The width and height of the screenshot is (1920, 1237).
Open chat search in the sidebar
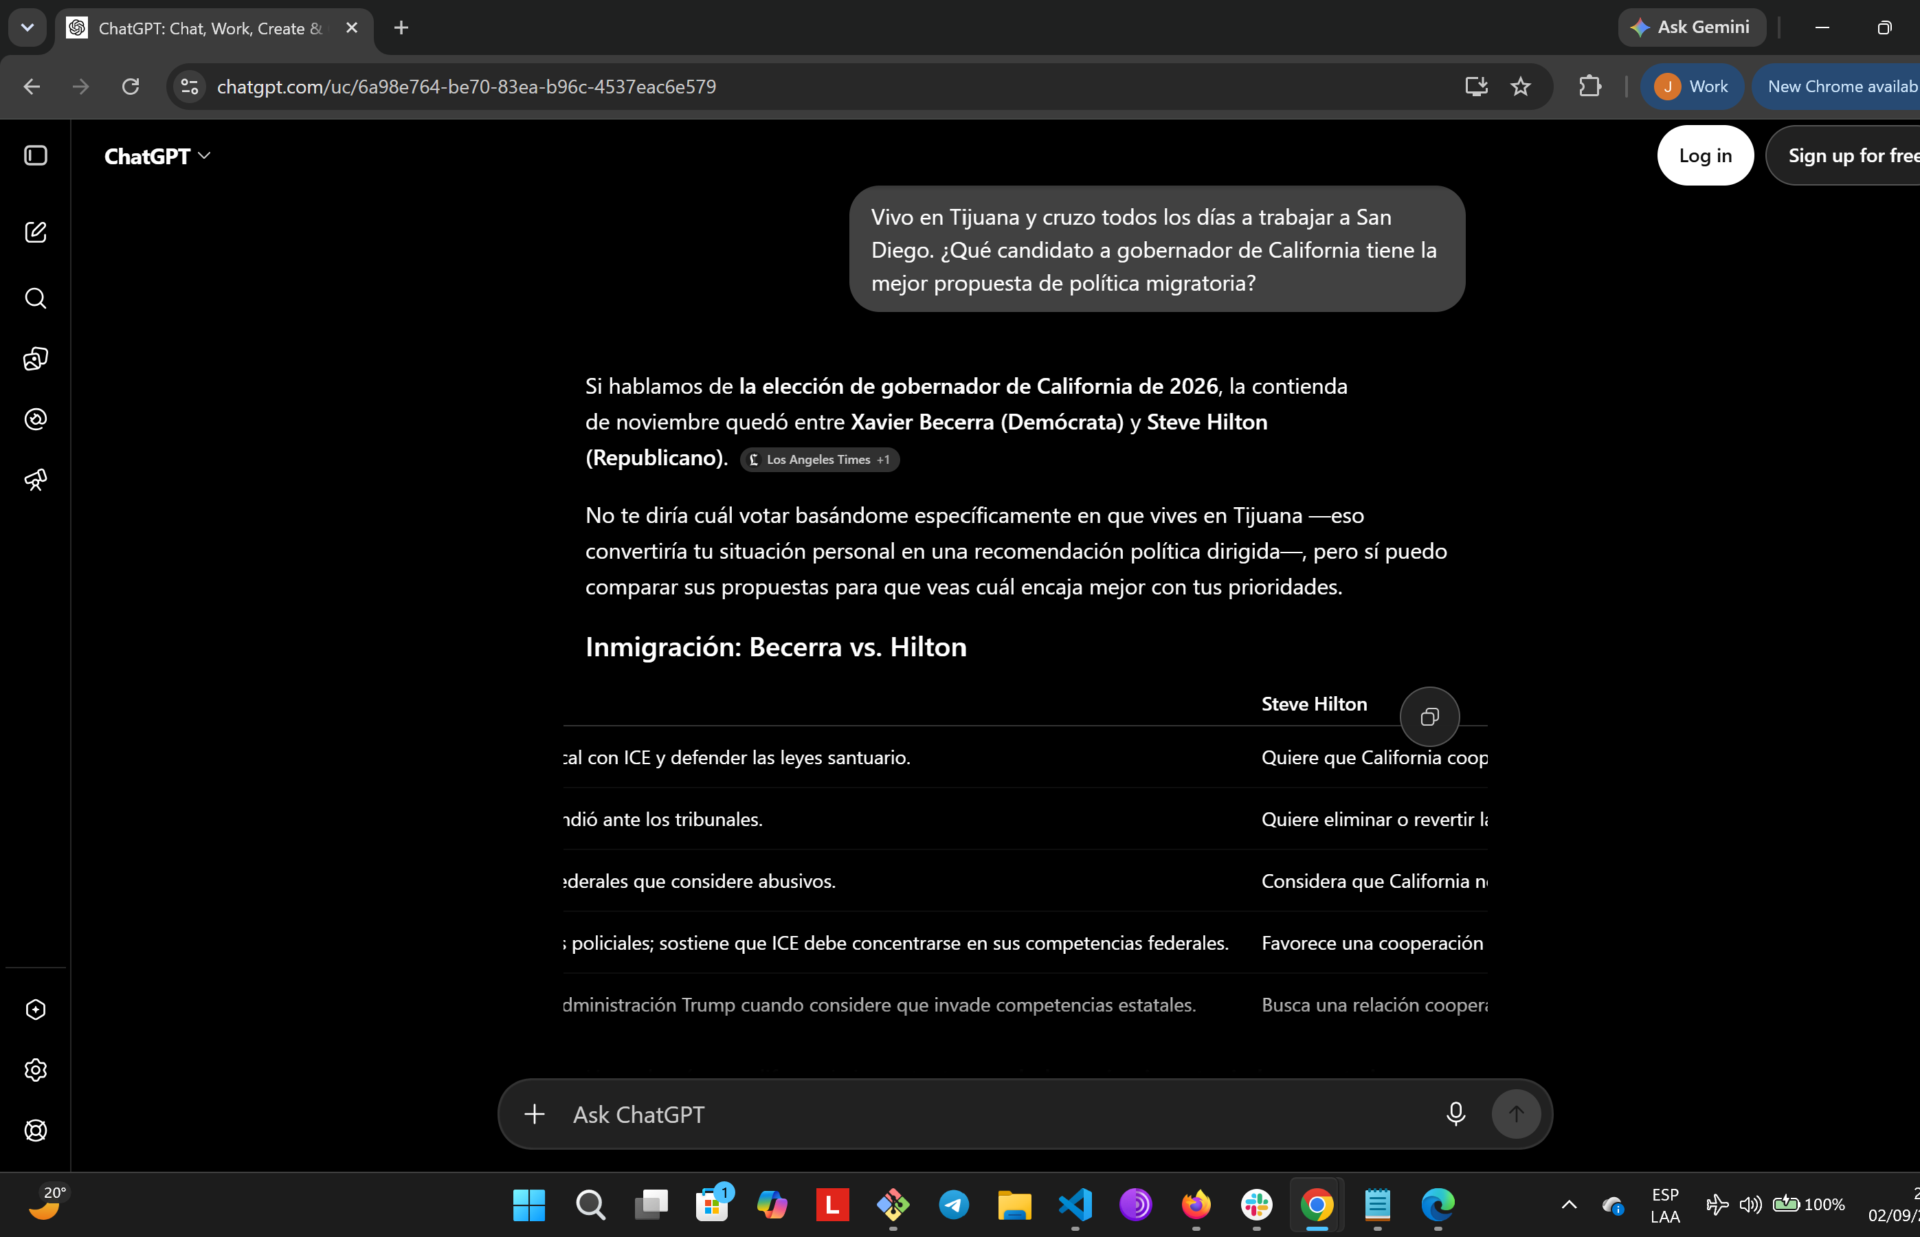pyautogui.click(x=35, y=298)
